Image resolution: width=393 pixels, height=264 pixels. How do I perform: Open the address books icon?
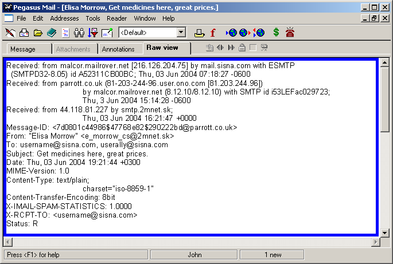[x=52, y=33]
